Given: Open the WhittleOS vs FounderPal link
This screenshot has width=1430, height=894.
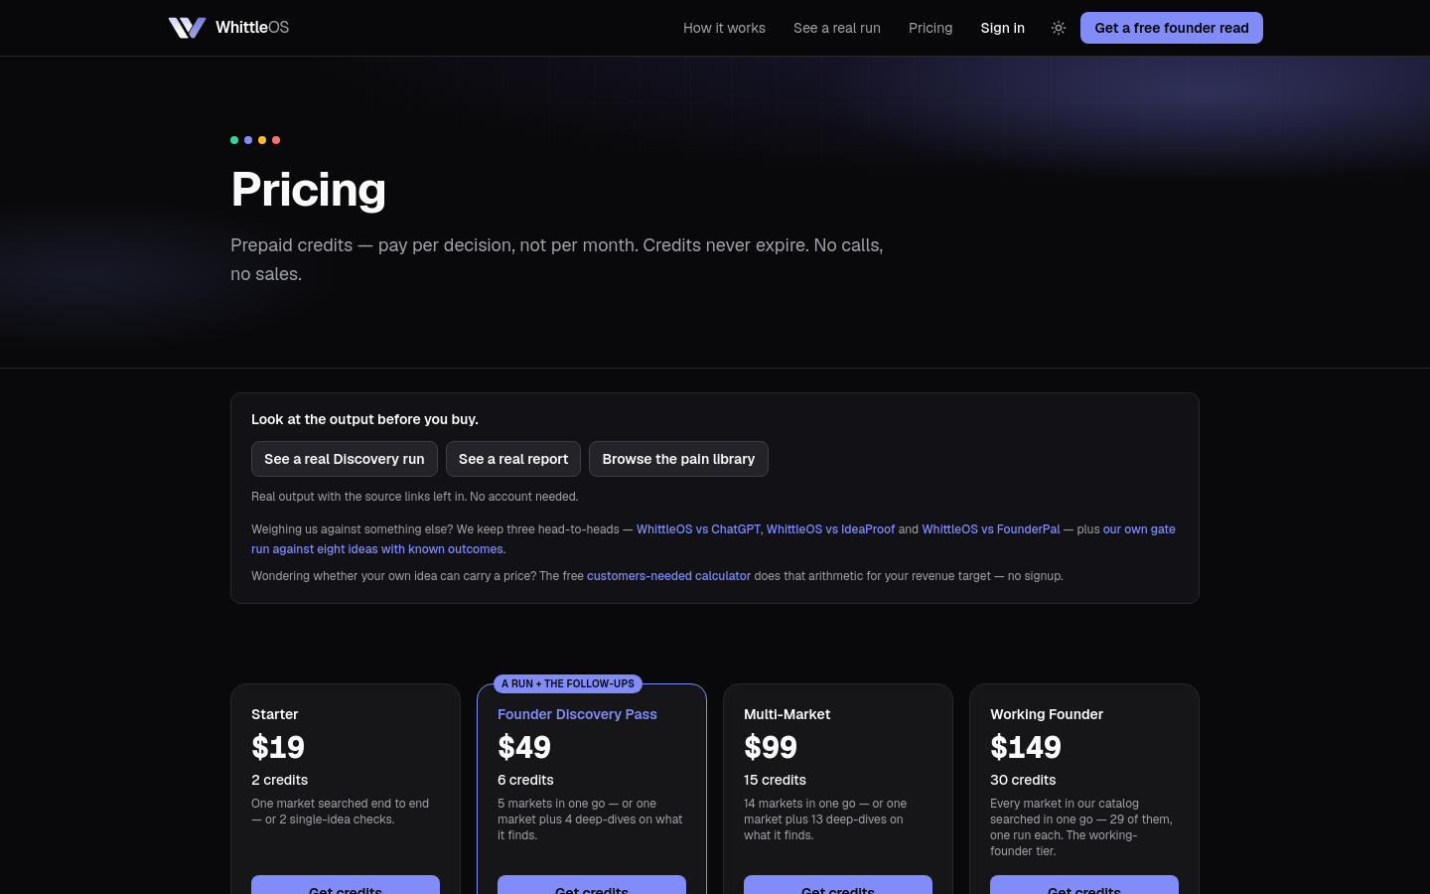Looking at the screenshot, I should [991, 529].
